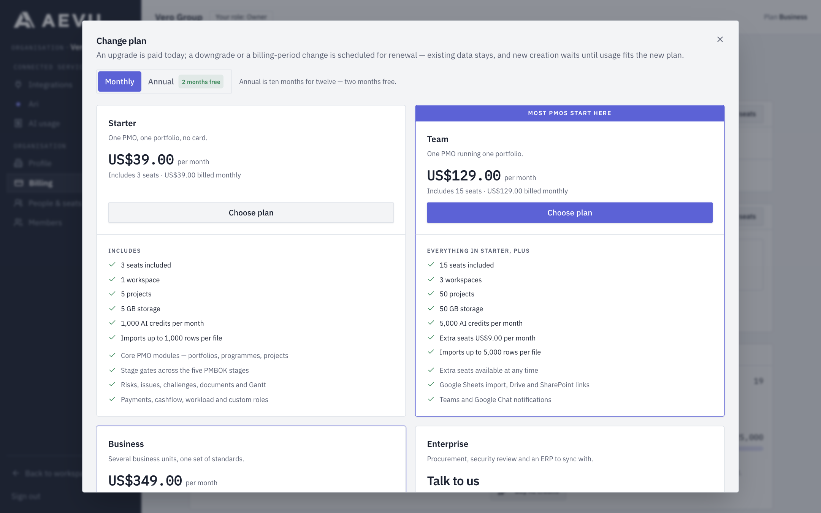This screenshot has width=821, height=513.
Task: Select the Monthly billing toggle
Action: (119, 82)
